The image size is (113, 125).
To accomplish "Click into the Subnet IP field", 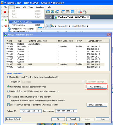I will pos(31,111).
